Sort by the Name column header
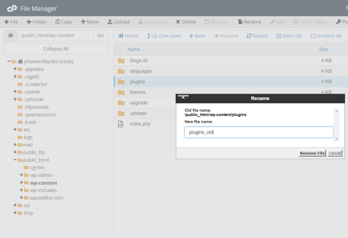Screen dimensions: 348x238 (x=134, y=49)
